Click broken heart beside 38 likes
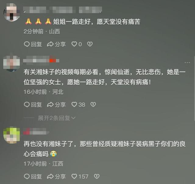The height and width of the screenshot is (184, 195). [93, 104]
